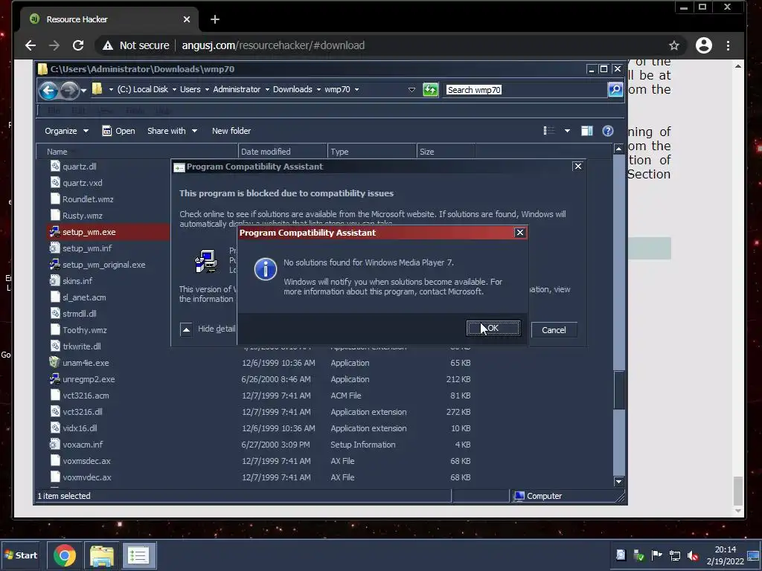This screenshot has height=571, width=762.
Task: Select the skins.inf file
Action: point(77,281)
